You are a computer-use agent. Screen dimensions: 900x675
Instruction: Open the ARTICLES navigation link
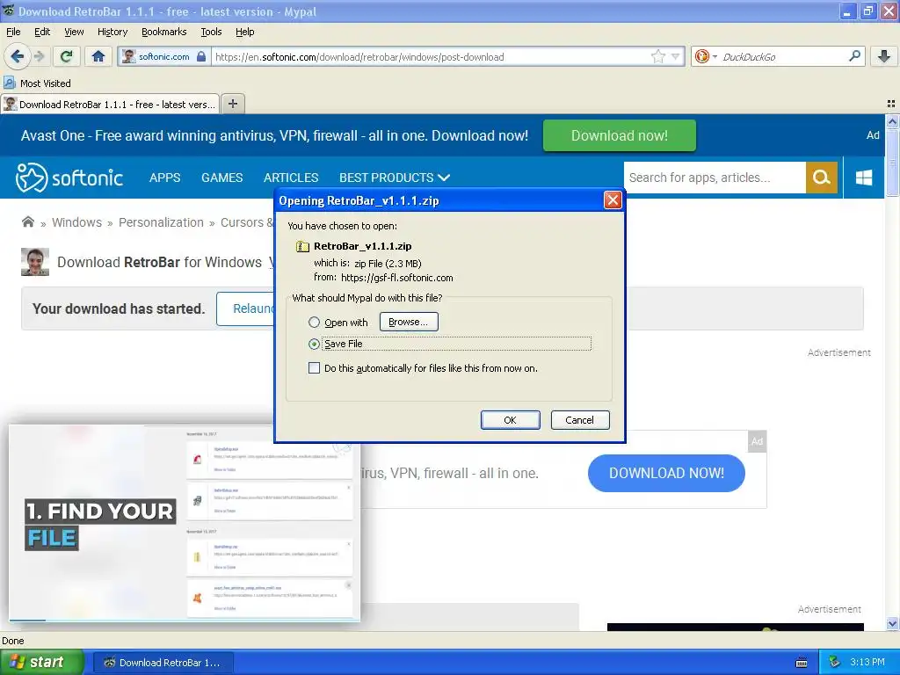pos(290,178)
